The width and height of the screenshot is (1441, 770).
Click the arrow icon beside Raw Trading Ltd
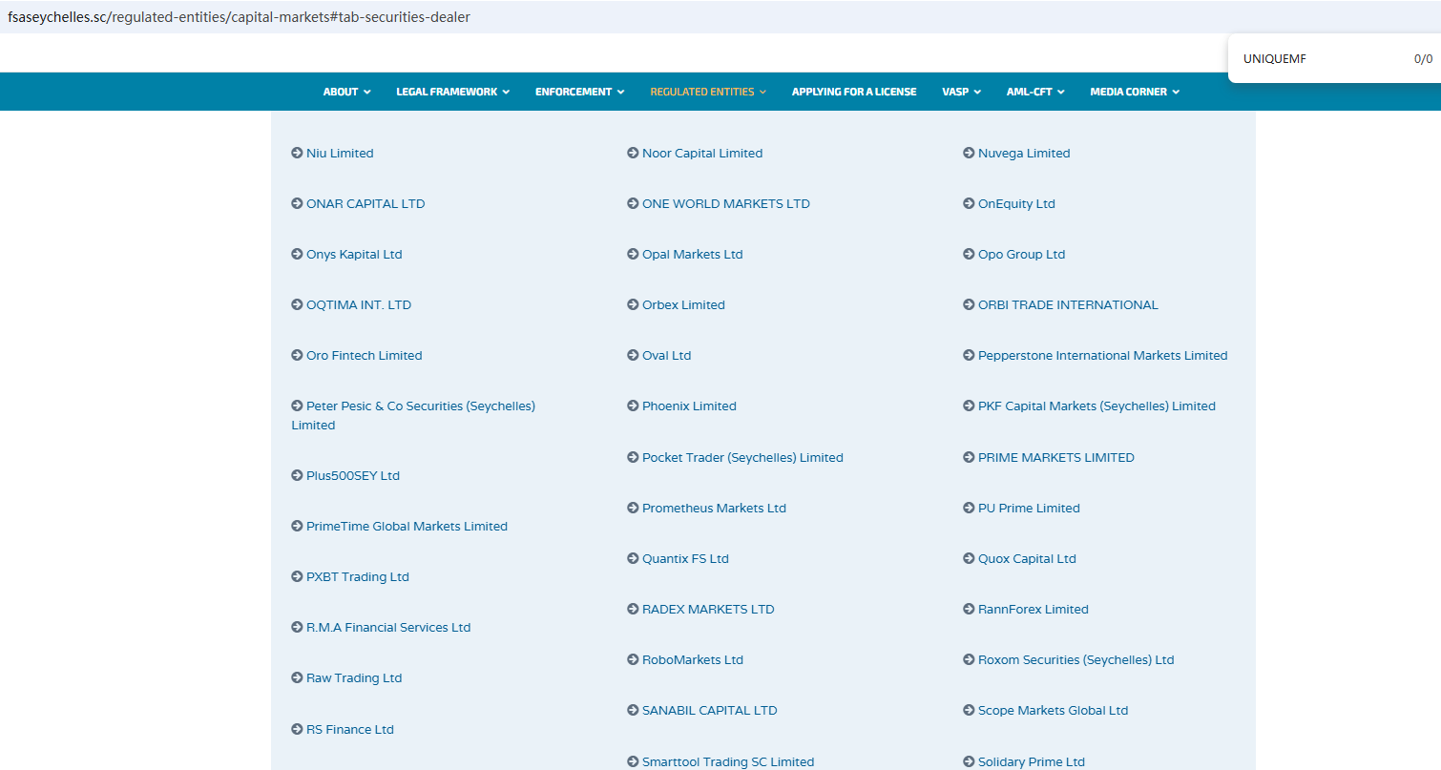pos(297,677)
